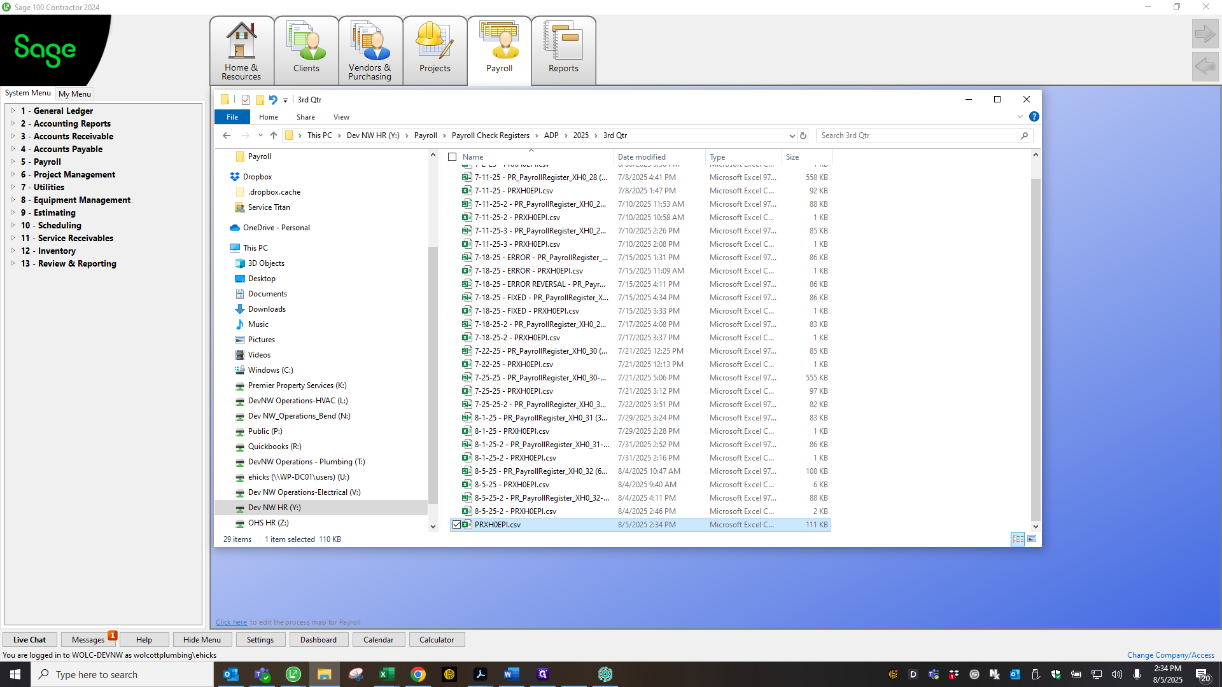
Task: Open the Reports module icon
Action: coord(563,51)
